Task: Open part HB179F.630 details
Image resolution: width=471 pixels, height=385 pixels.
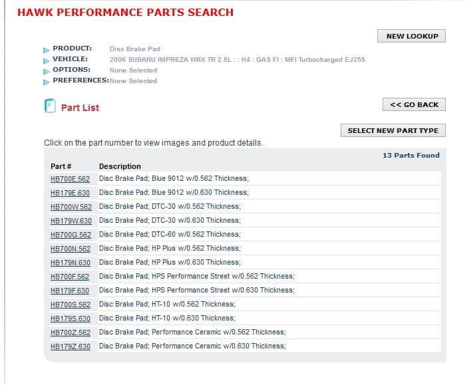Action: point(70,291)
